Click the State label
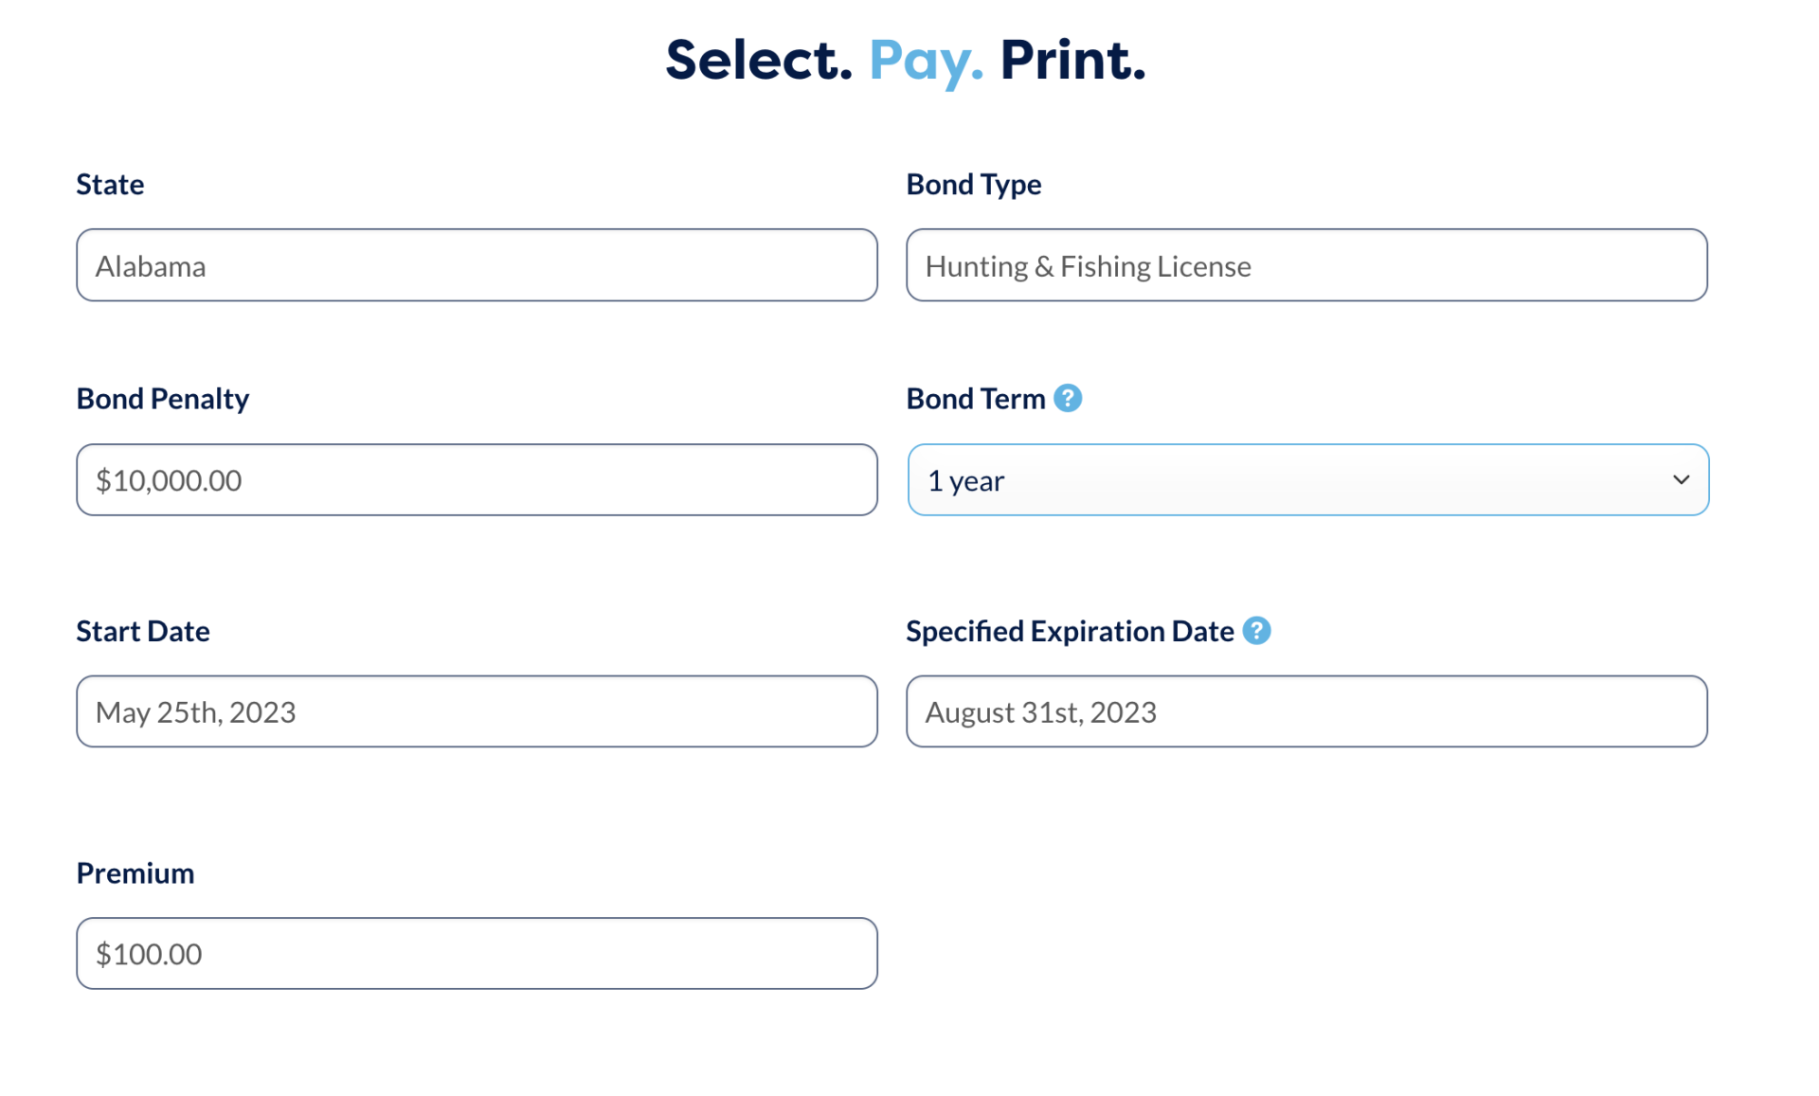Viewport: 1819px width, 1096px height. [110, 185]
